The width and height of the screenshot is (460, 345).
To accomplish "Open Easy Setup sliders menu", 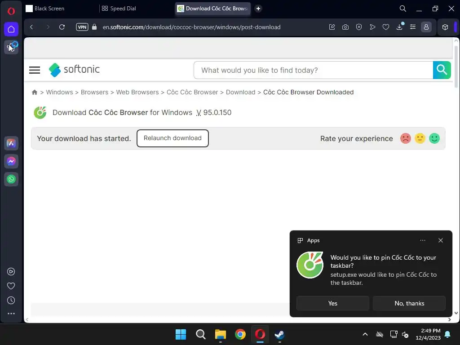I will click(413, 27).
